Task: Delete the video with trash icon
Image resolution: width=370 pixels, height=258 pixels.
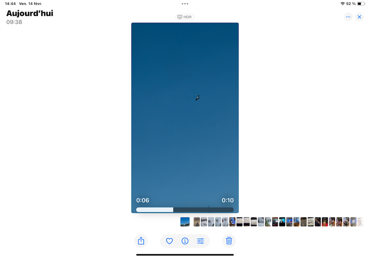Action: pos(229,241)
